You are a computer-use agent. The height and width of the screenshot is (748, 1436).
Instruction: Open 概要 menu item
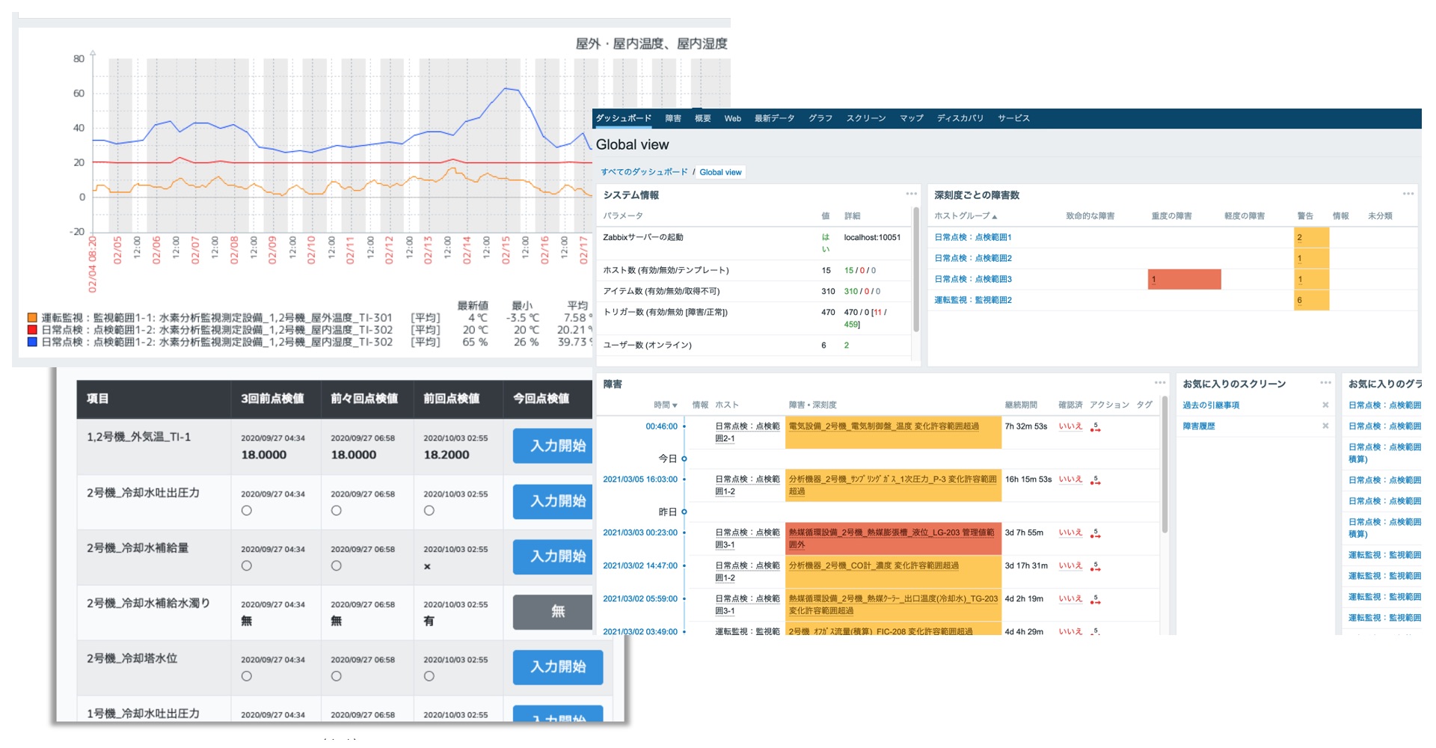(703, 118)
